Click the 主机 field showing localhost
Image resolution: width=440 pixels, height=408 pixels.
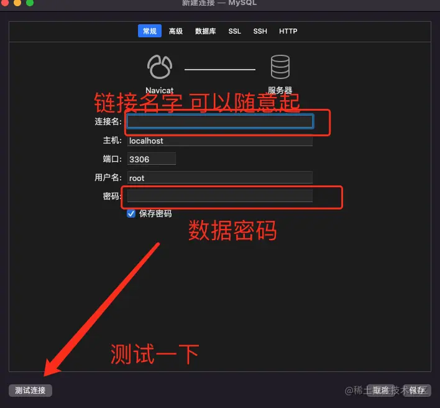pyautogui.click(x=220, y=141)
